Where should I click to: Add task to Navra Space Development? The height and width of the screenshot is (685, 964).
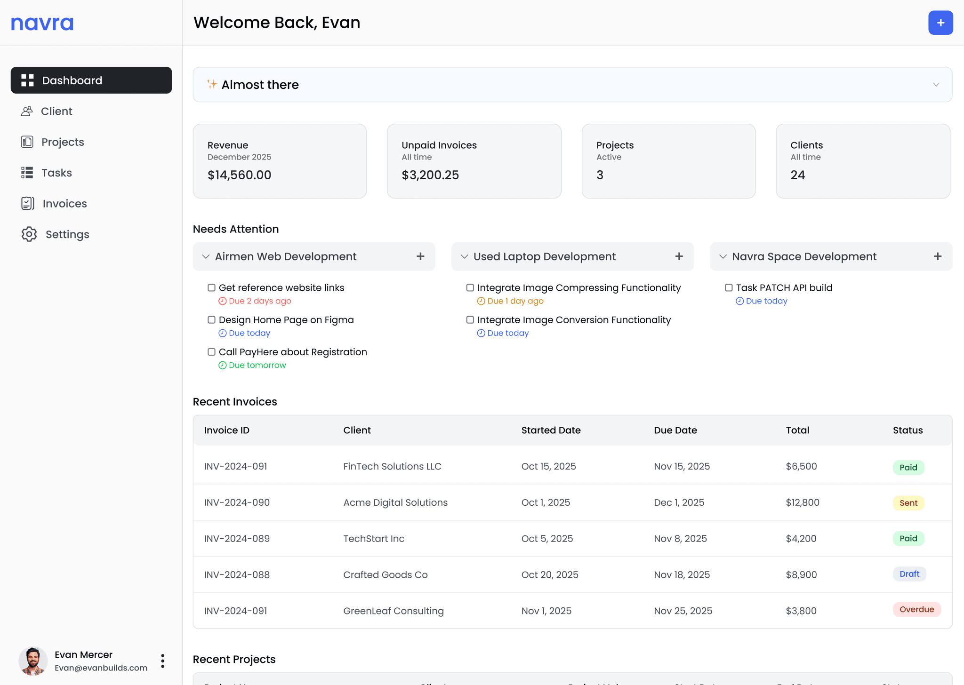point(937,256)
